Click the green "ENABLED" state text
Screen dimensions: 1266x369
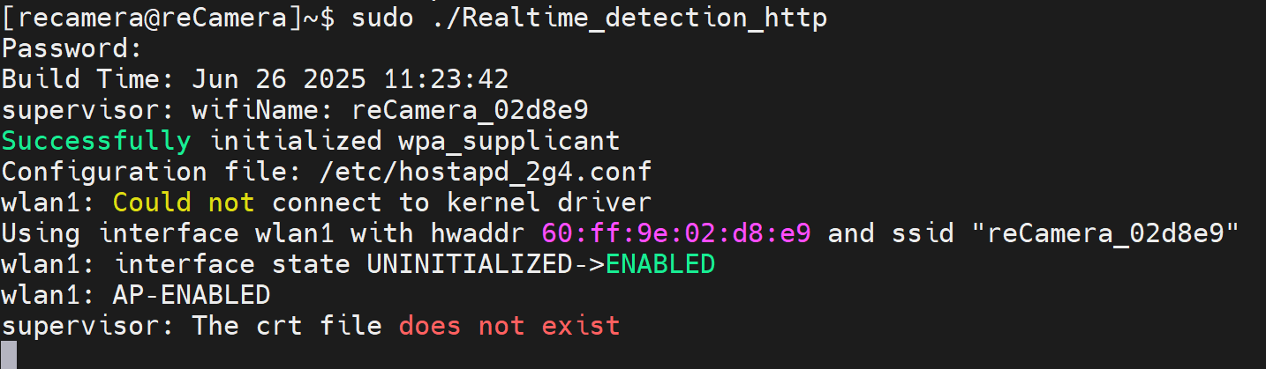coord(660,264)
